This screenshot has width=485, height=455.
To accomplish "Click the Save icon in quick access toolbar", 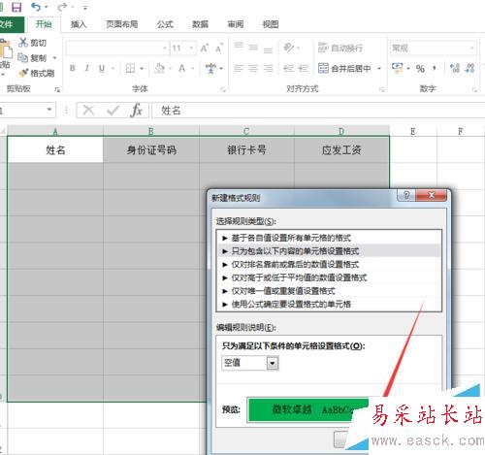I will (16, 7).
